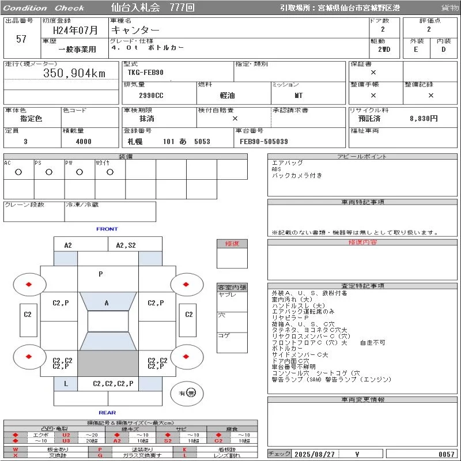461x461 pixels.
Task: Click the クレーン段数 field
Action: pos(34,211)
